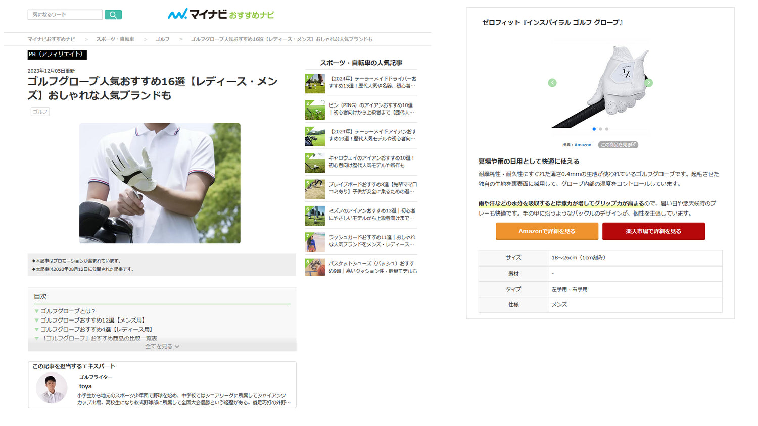Open the ゴルフ tag under the title
Viewport: 758px width, 426px height.
click(40, 112)
